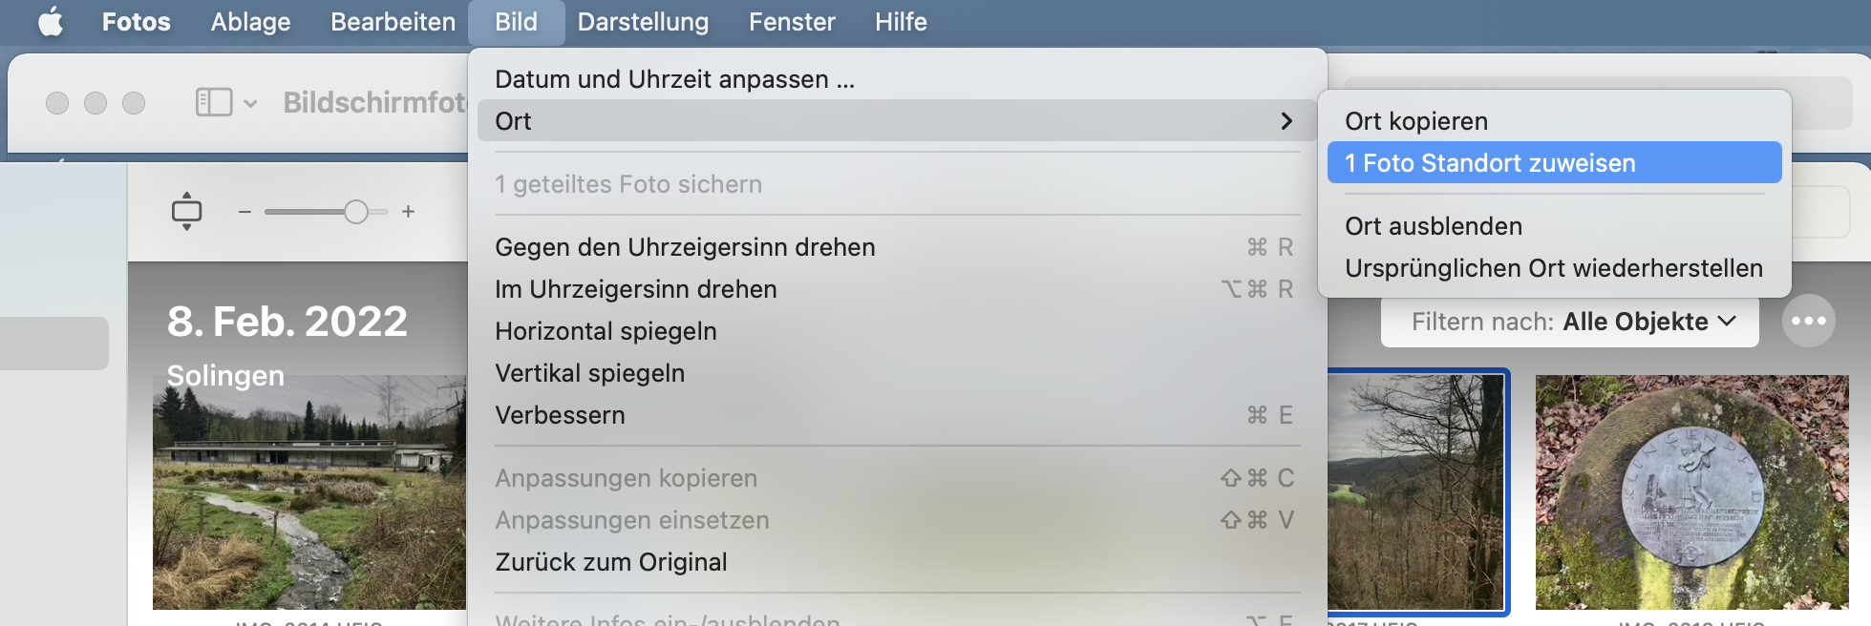Click the plus zoom in icon
The width and height of the screenshot is (1871, 626).
[408, 212]
